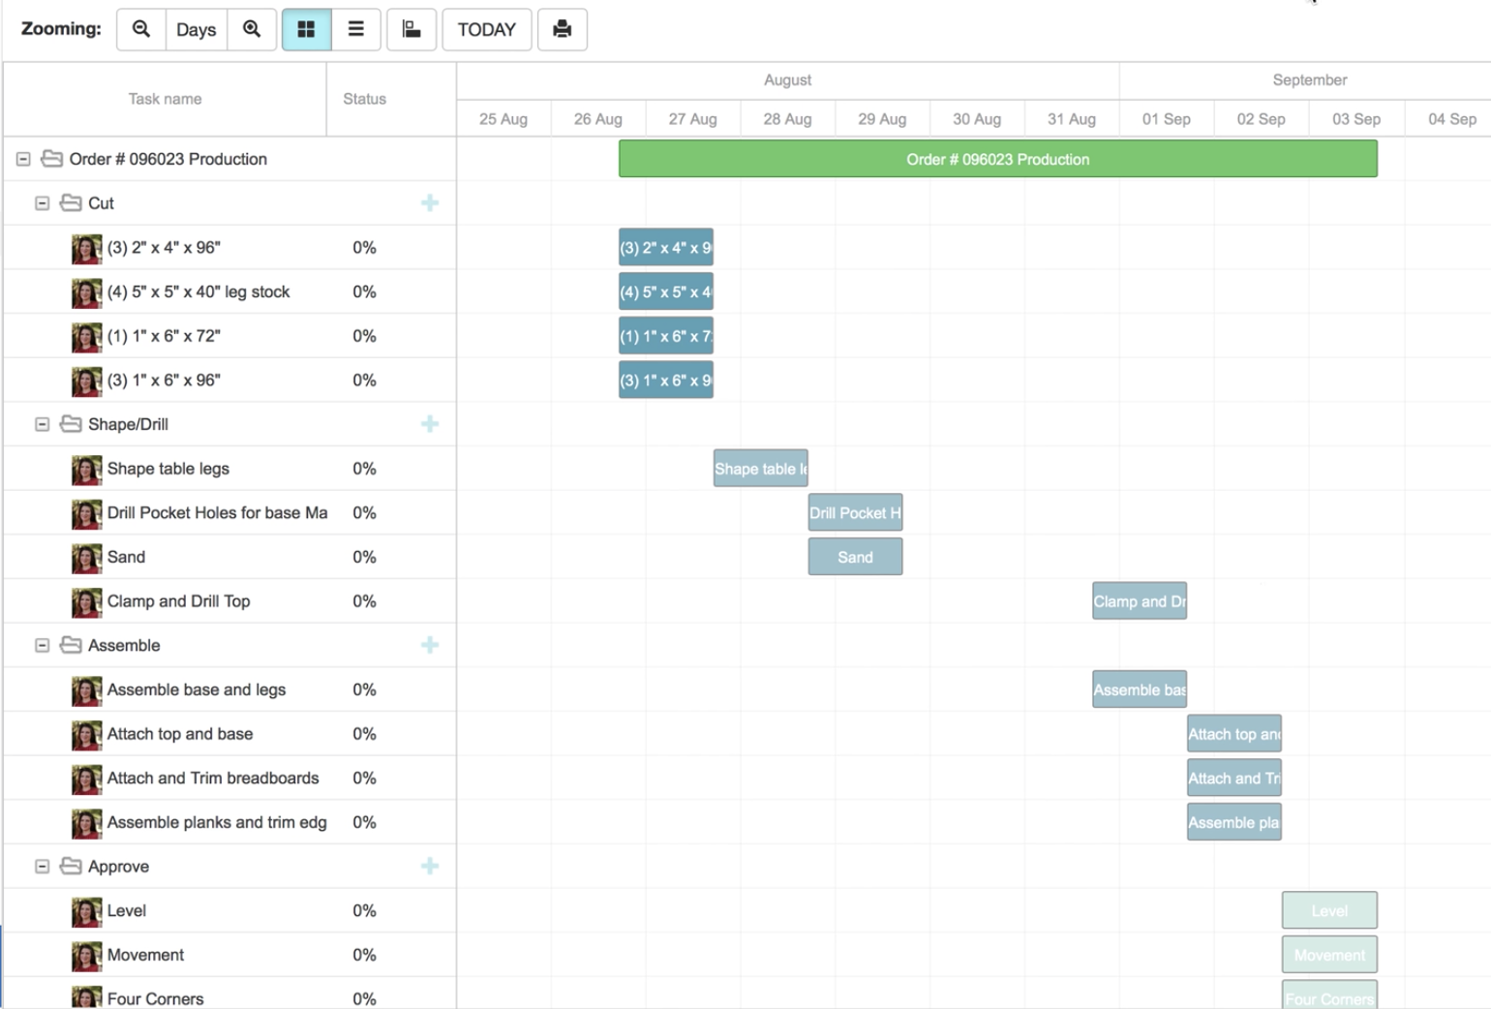Screen dimensions: 1491x1009
Task: Switch to the list view mode
Action: [x=355, y=29]
